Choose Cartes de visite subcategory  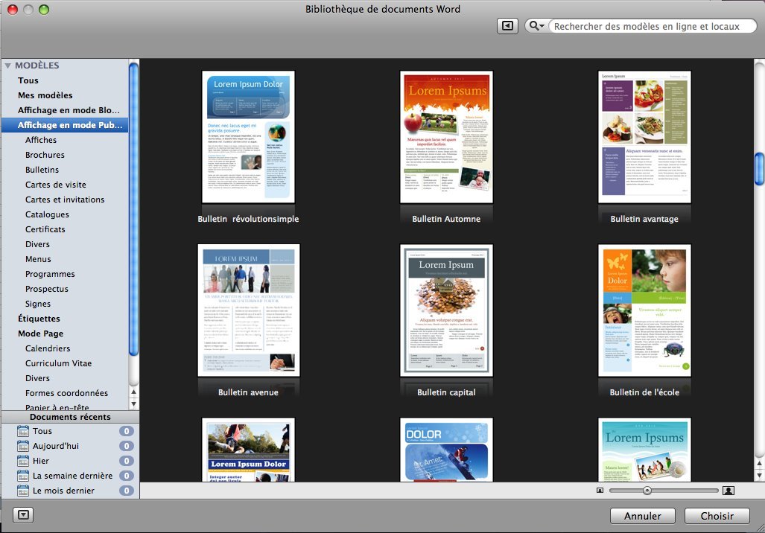pos(56,185)
